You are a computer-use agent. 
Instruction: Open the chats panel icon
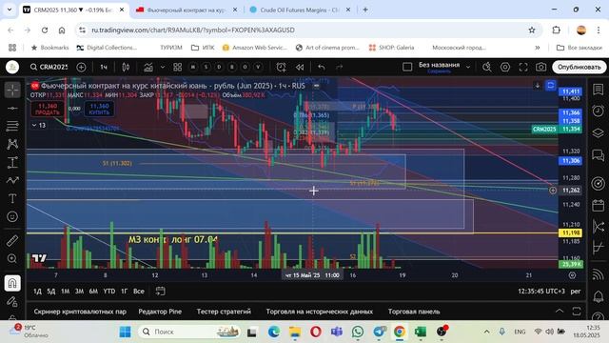[x=599, y=155]
